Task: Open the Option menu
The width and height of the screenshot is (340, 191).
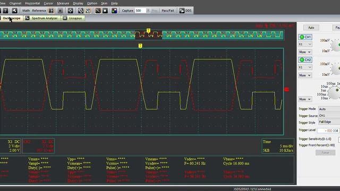Action: point(92,3)
